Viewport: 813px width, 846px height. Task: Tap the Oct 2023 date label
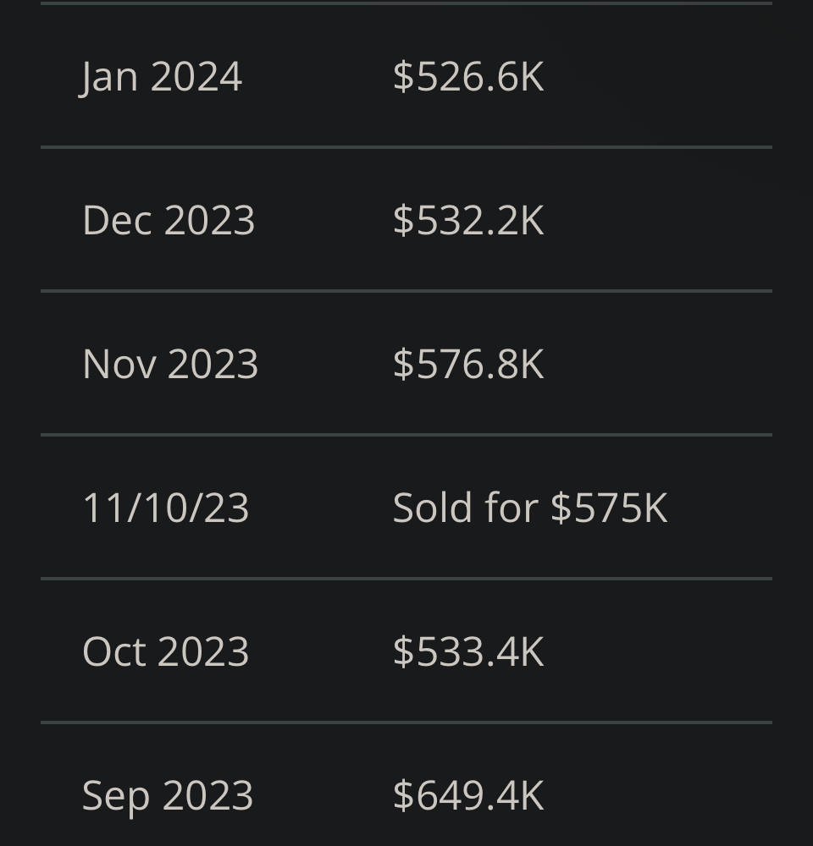(x=166, y=652)
